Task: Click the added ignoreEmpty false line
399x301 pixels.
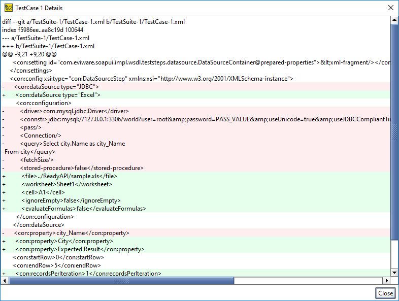Action: (x=195, y=200)
